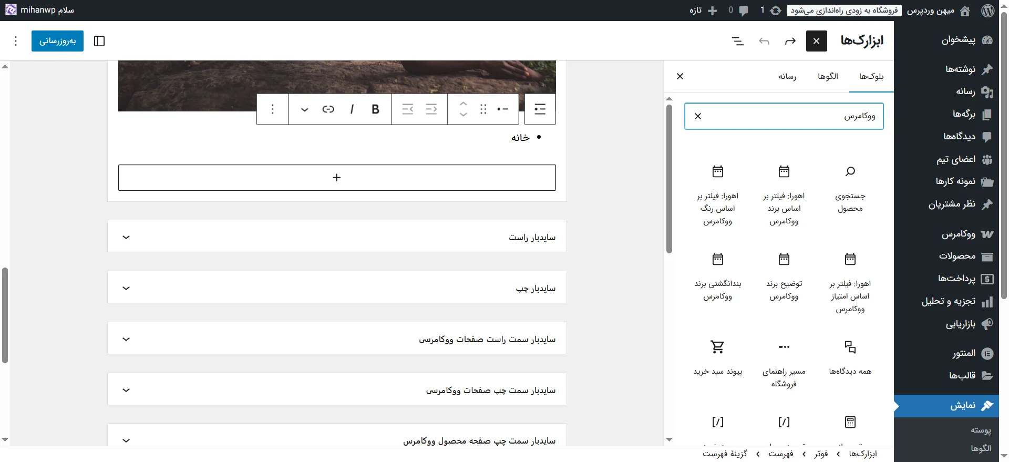This screenshot has height=462, width=1009.
Task: Insert the بندانگشتی برند ووکامرس block
Action: (x=717, y=276)
